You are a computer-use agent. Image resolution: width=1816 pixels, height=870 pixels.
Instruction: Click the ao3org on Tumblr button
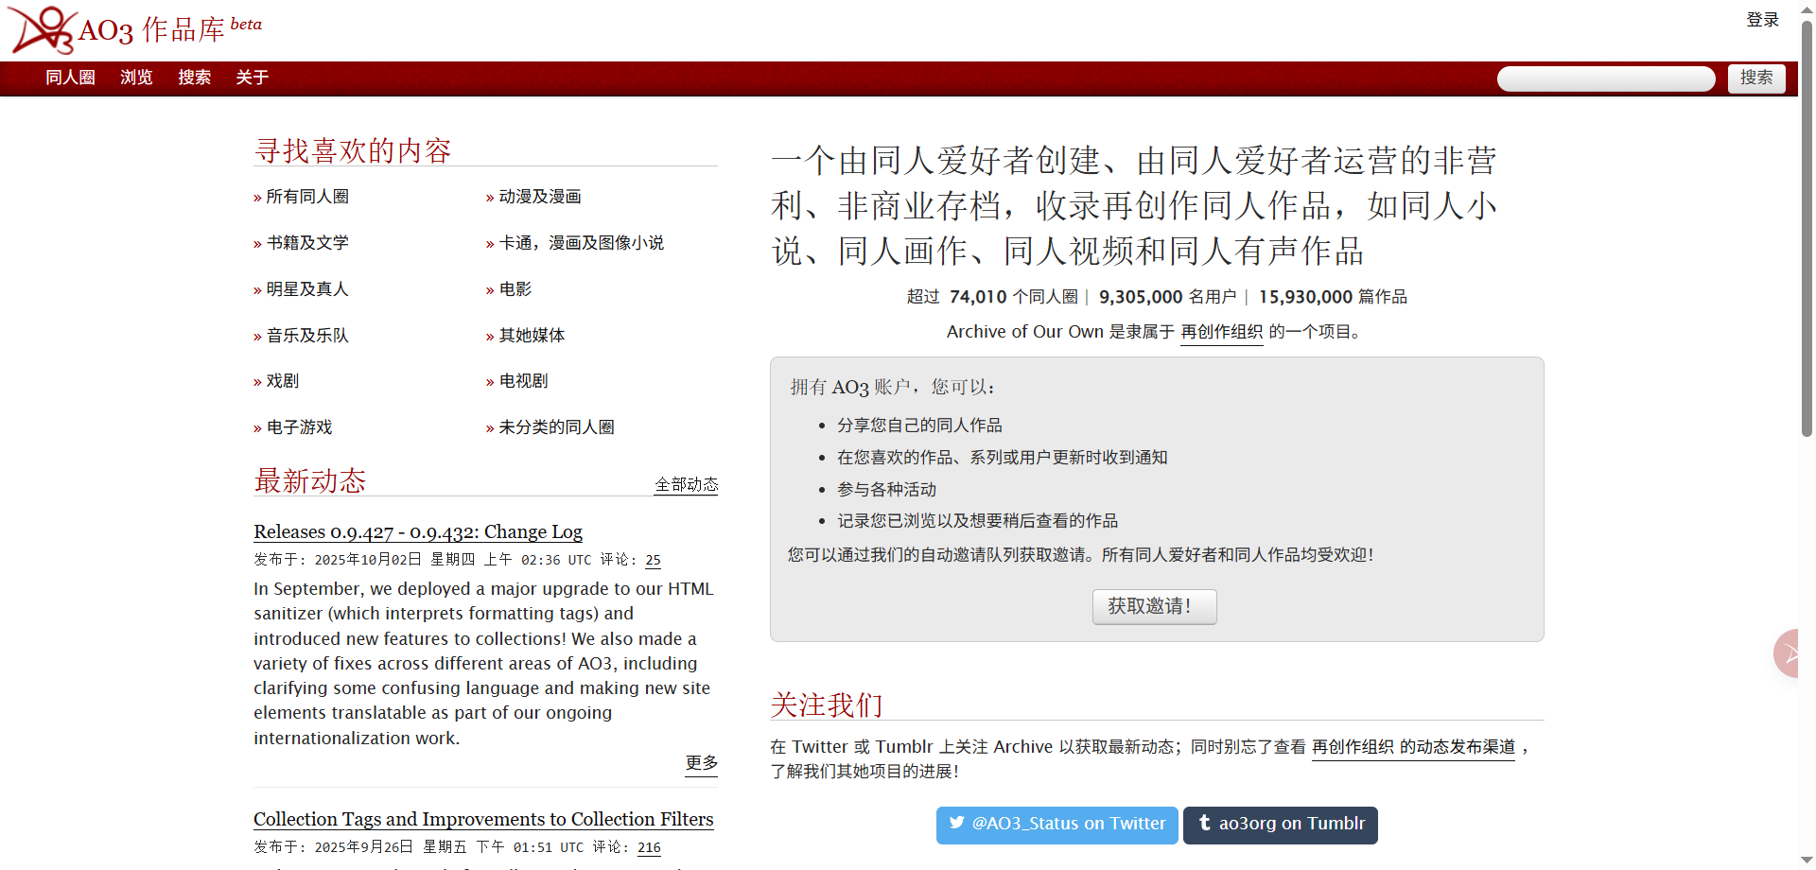coord(1280,825)
